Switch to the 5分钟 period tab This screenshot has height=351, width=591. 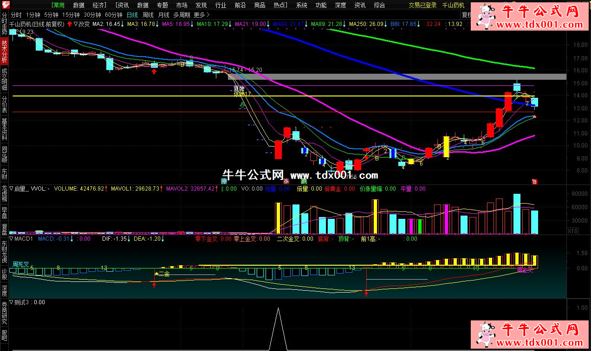(x=52, y=15)
